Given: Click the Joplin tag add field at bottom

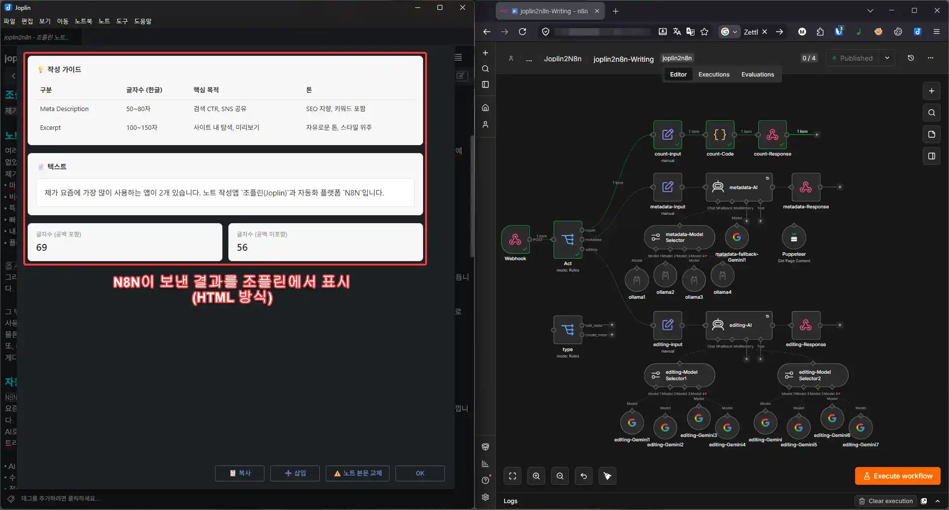Looking at the screenshot, I should coord(60,499).
